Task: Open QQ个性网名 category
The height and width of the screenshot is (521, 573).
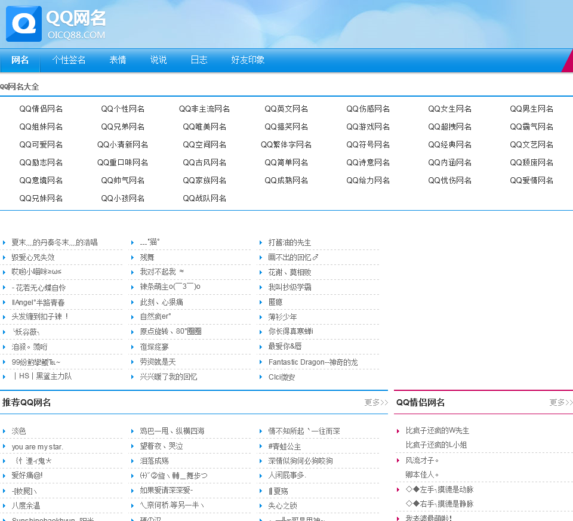Action: (x=123, y=109)
